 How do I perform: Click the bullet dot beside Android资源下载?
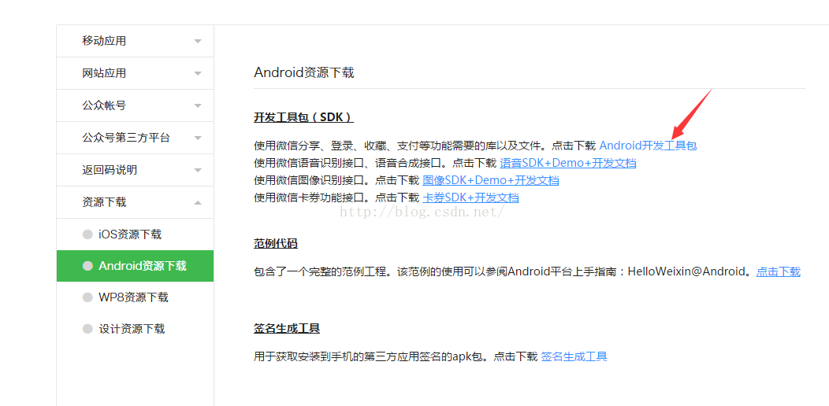[x=87, y=266]
